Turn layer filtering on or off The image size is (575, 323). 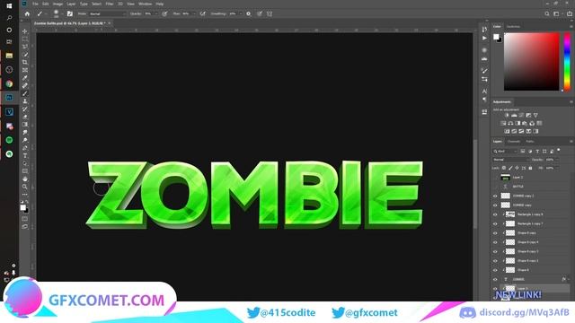[x=559, y=150]
